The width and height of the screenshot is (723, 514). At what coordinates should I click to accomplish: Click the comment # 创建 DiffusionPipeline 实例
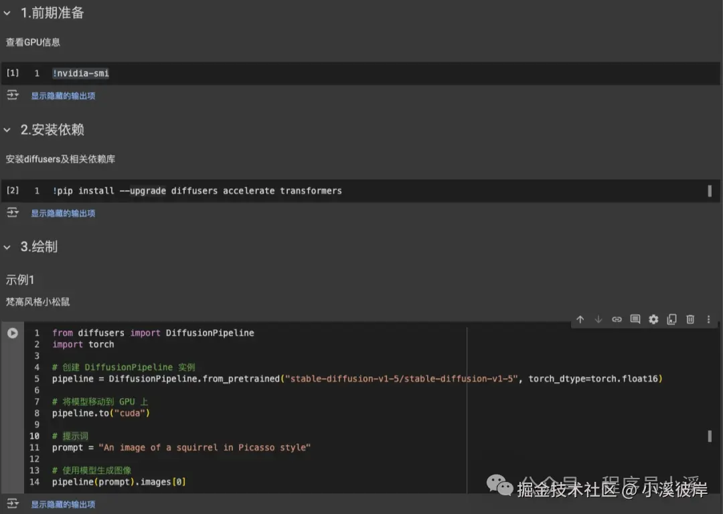coord(124,367)
